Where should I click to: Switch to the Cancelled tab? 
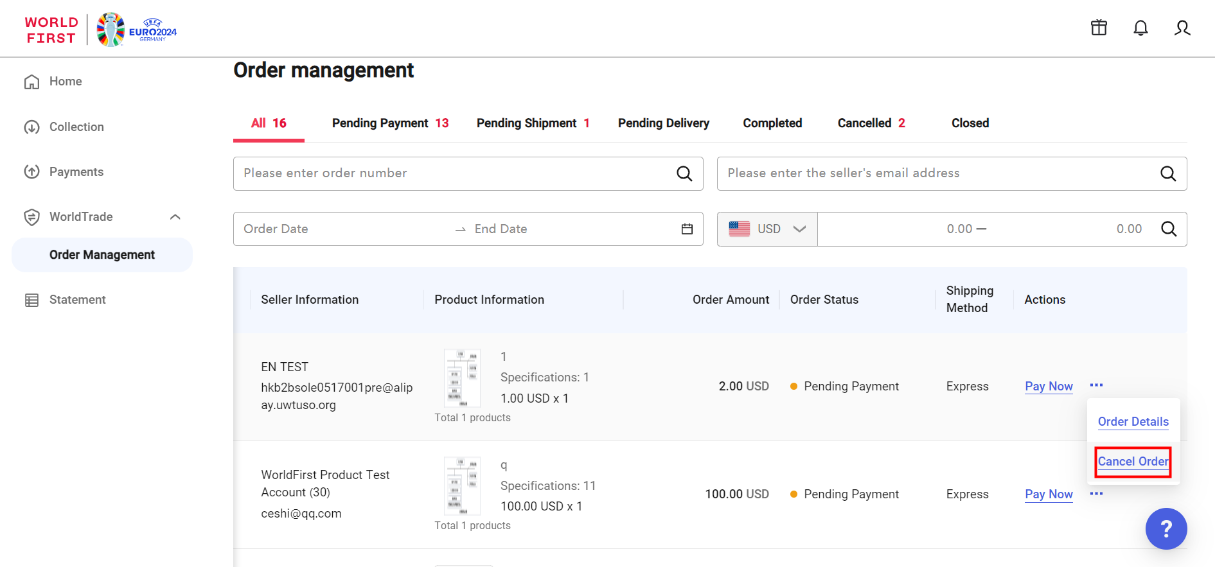pos(871,123)
